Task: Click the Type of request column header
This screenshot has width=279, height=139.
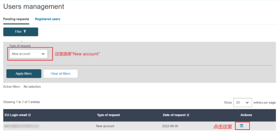Action: 108,115
